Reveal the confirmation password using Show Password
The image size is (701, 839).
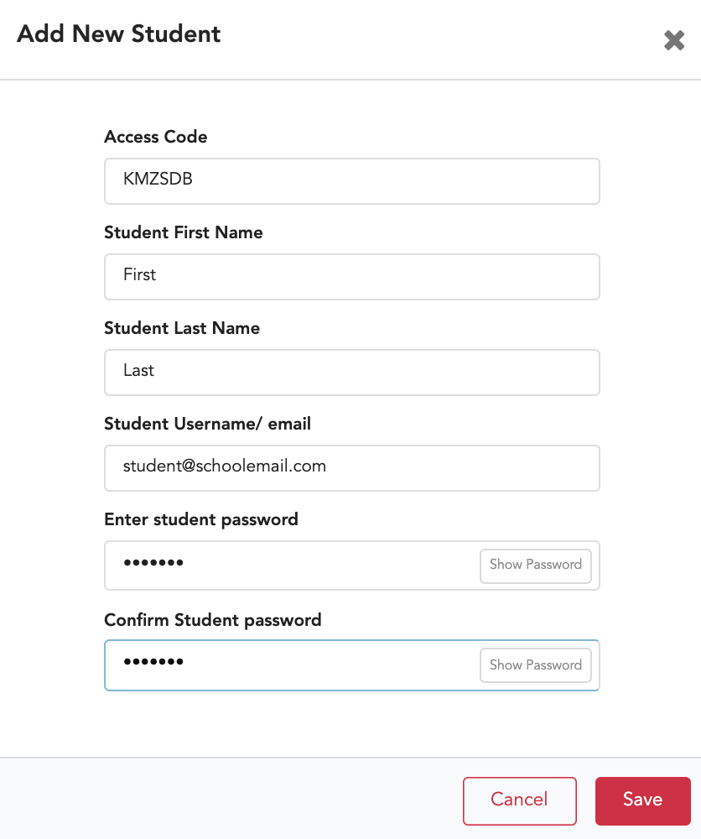click(535, 664)
